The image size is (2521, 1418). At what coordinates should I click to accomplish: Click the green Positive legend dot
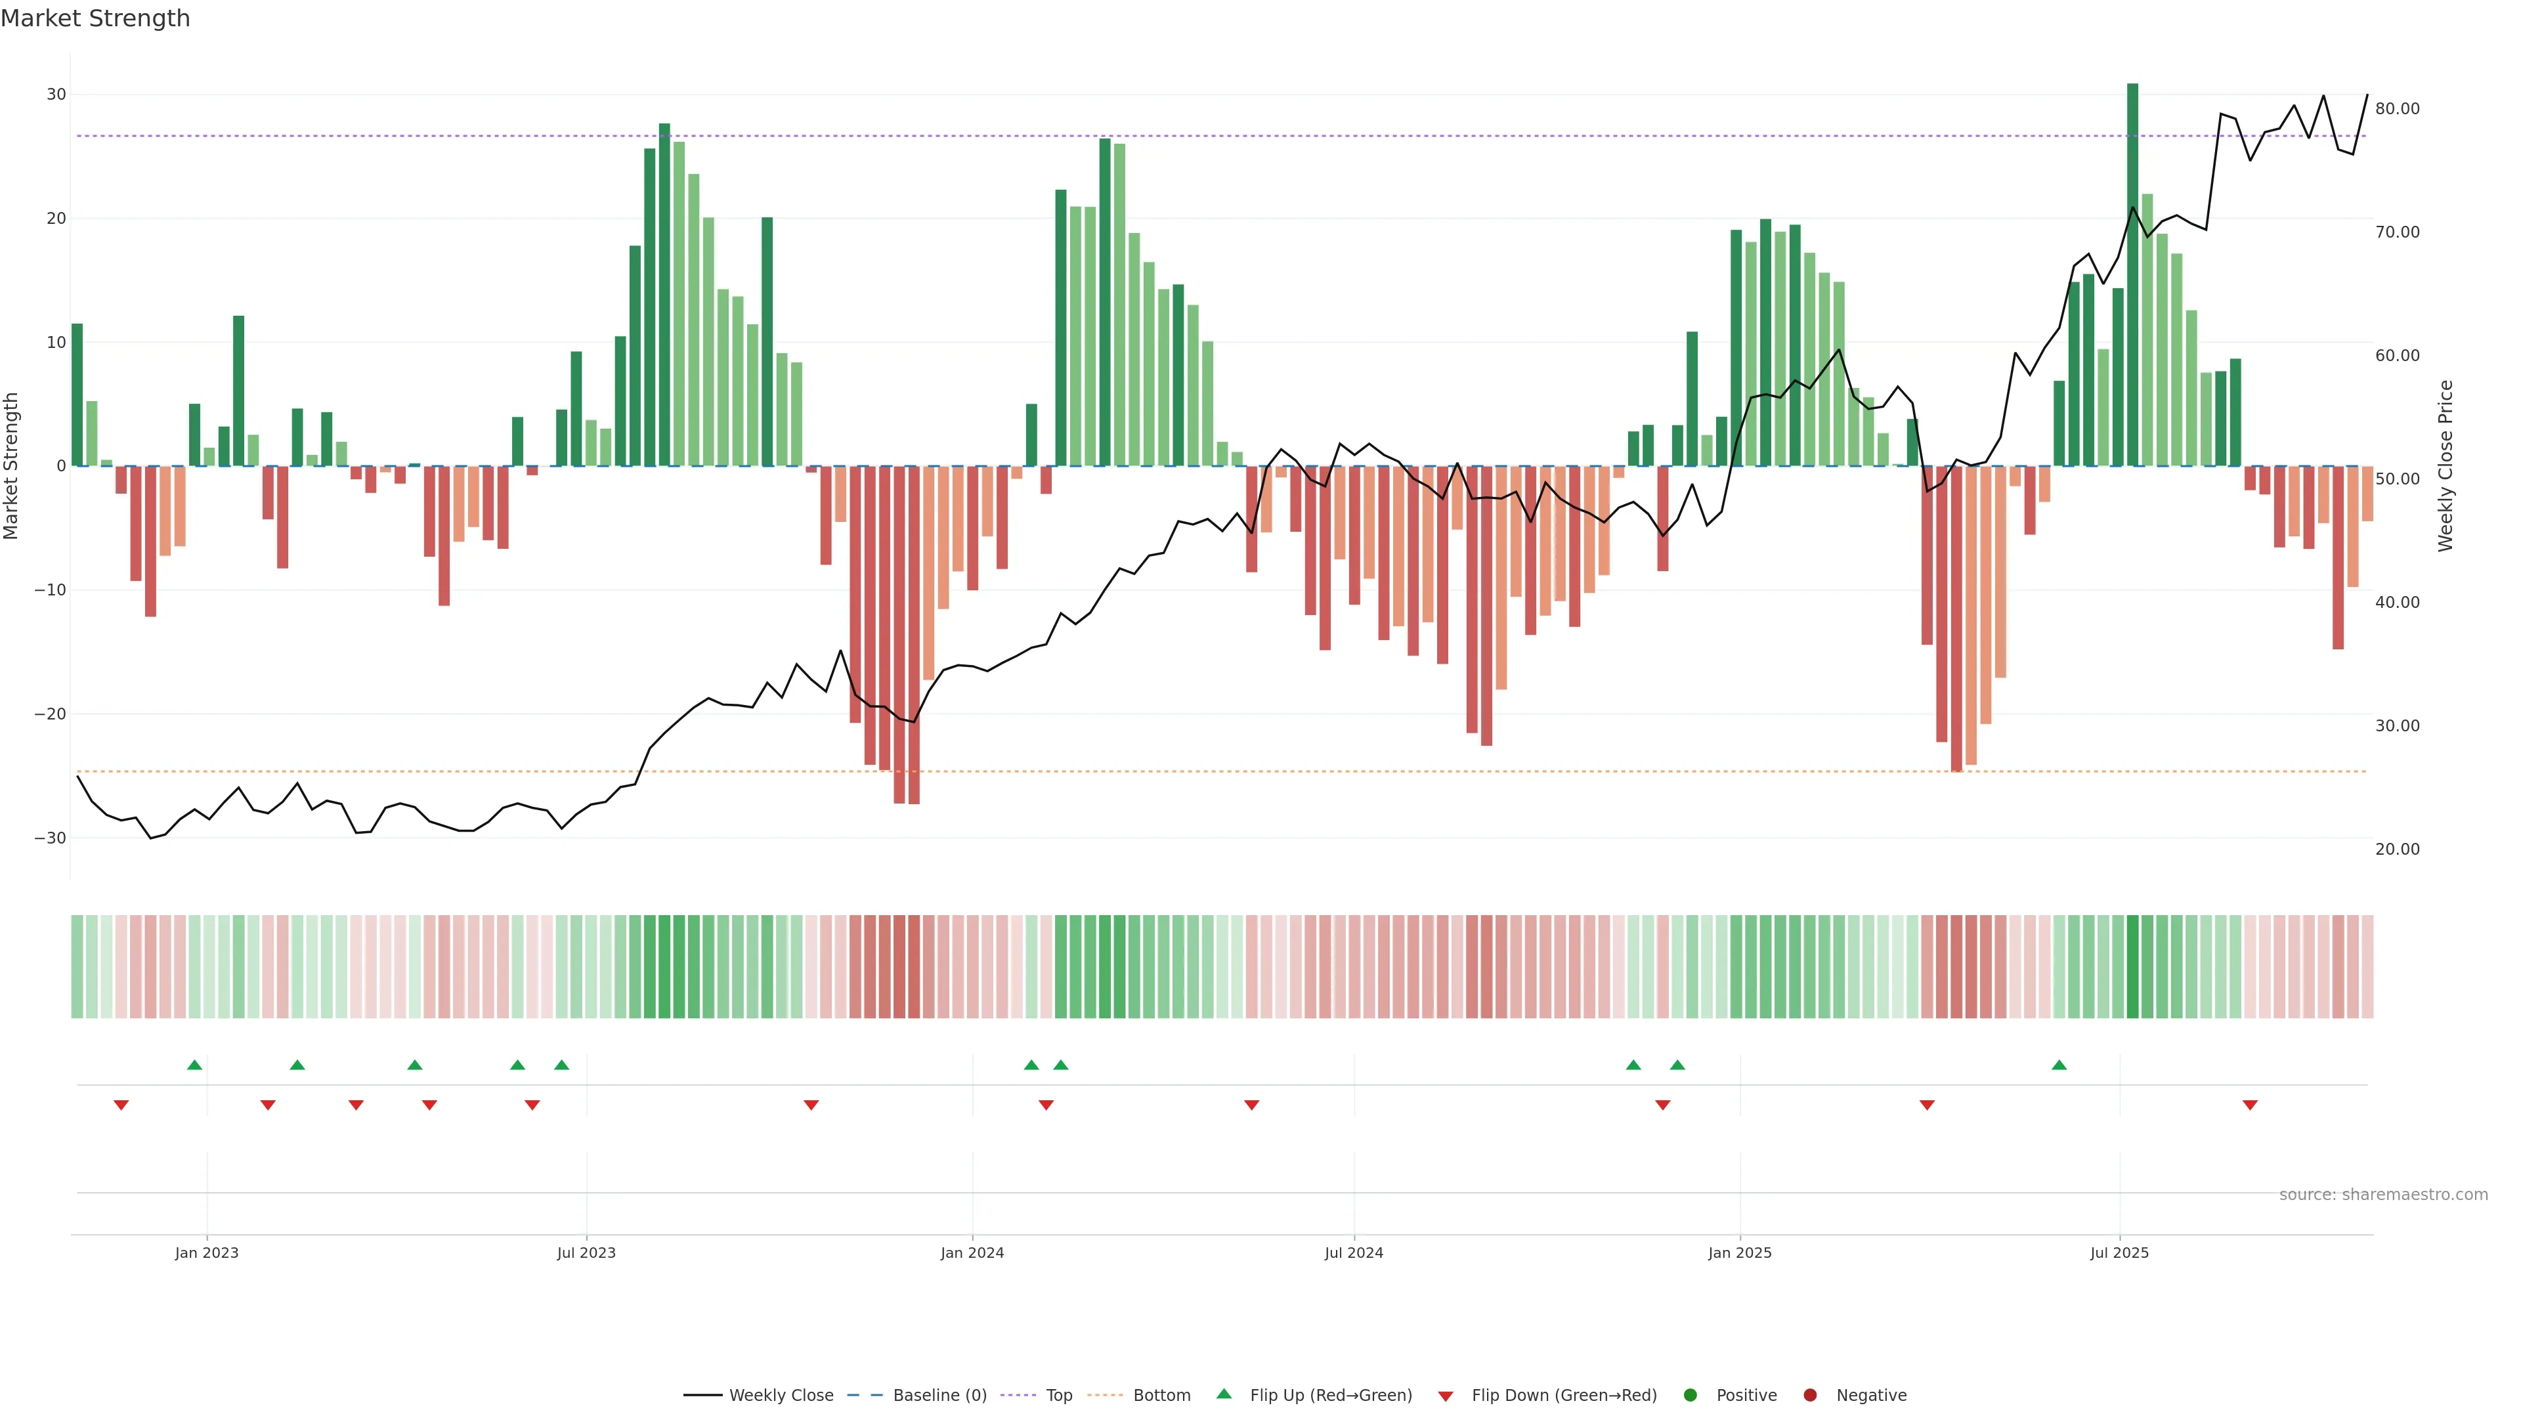1690,1396
